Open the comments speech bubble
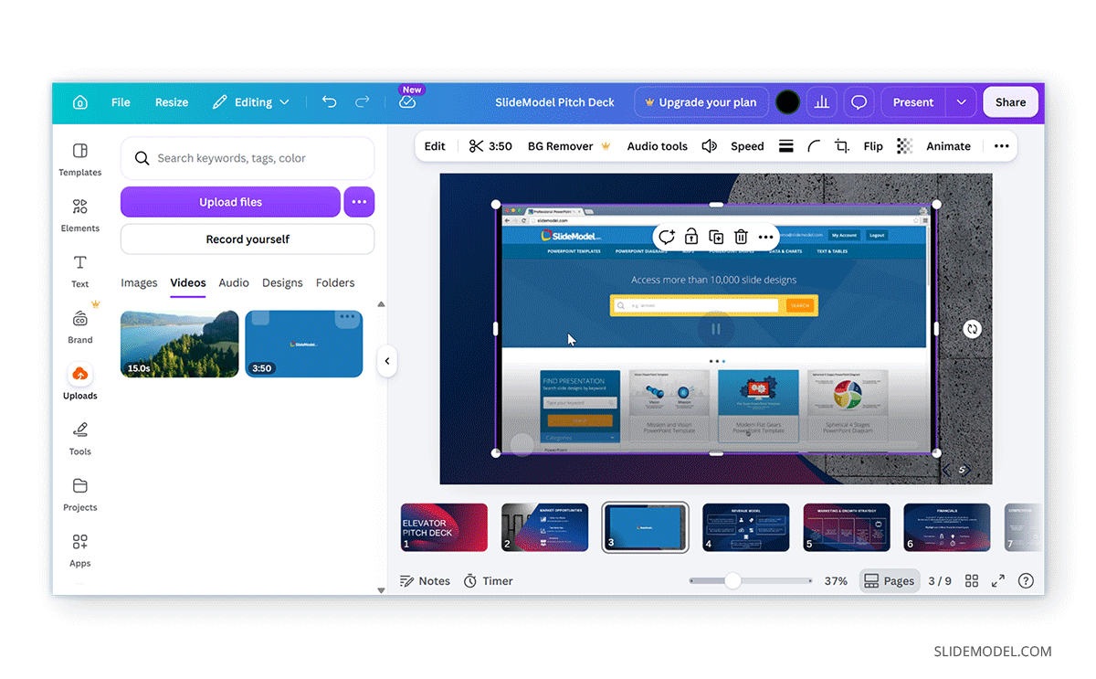The width and height of the screenshot is (1096, 679). [x=859, y=102]
